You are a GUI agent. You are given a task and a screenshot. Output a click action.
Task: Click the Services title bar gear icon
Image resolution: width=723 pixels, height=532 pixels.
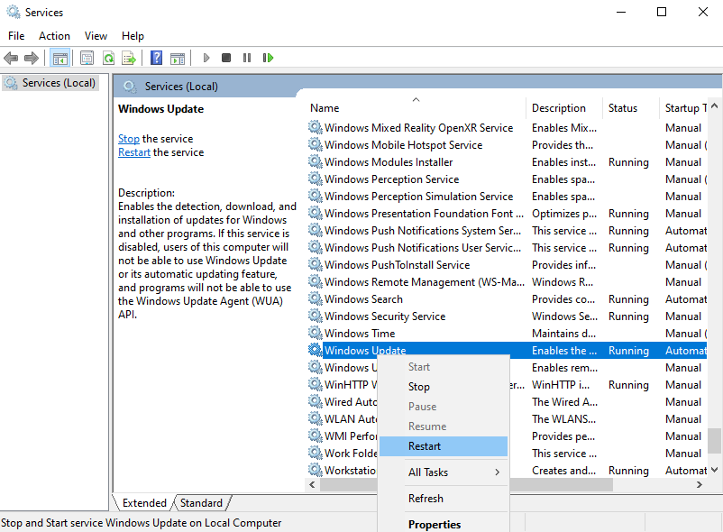coord(14,12)
